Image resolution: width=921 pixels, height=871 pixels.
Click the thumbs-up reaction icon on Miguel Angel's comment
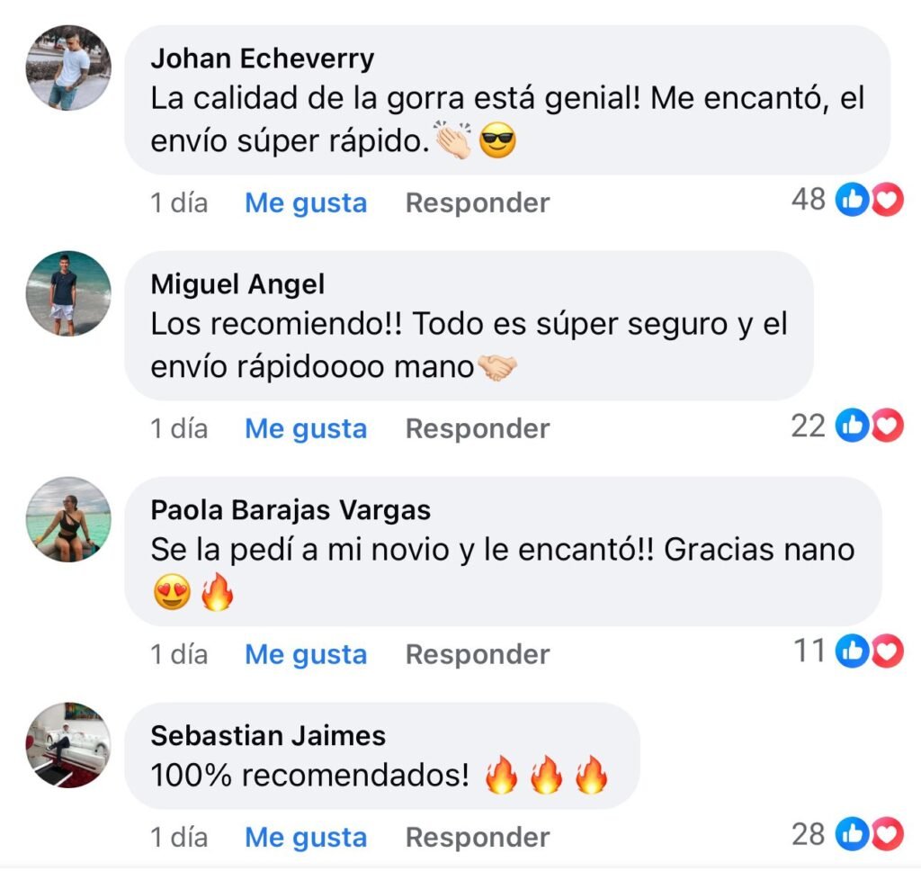[x=853, y=425]
